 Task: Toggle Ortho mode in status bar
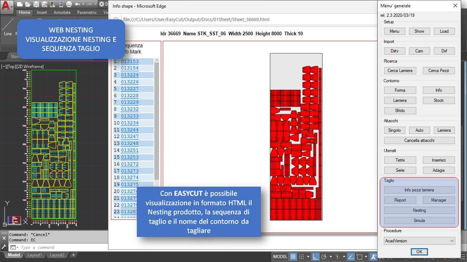tap(316, 257)
